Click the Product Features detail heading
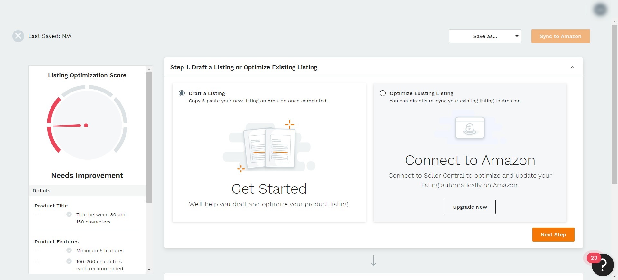The image size is (618, 280). [57, 241]
